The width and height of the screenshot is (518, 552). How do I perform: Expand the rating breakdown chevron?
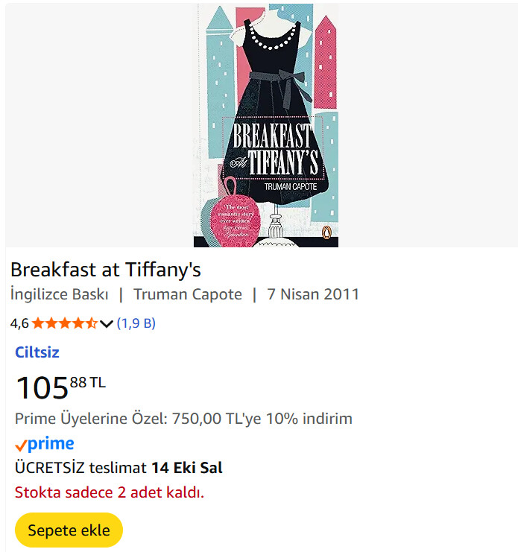pos(106,323)
